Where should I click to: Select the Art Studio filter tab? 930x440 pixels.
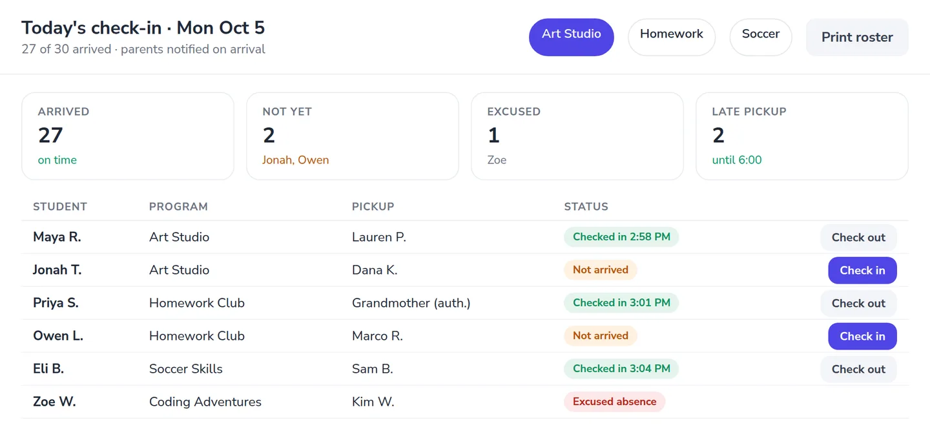(571, 37)
